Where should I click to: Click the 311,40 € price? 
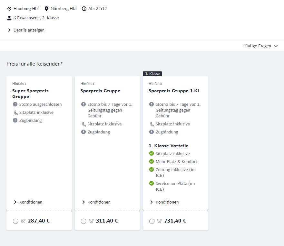[107, 221]
